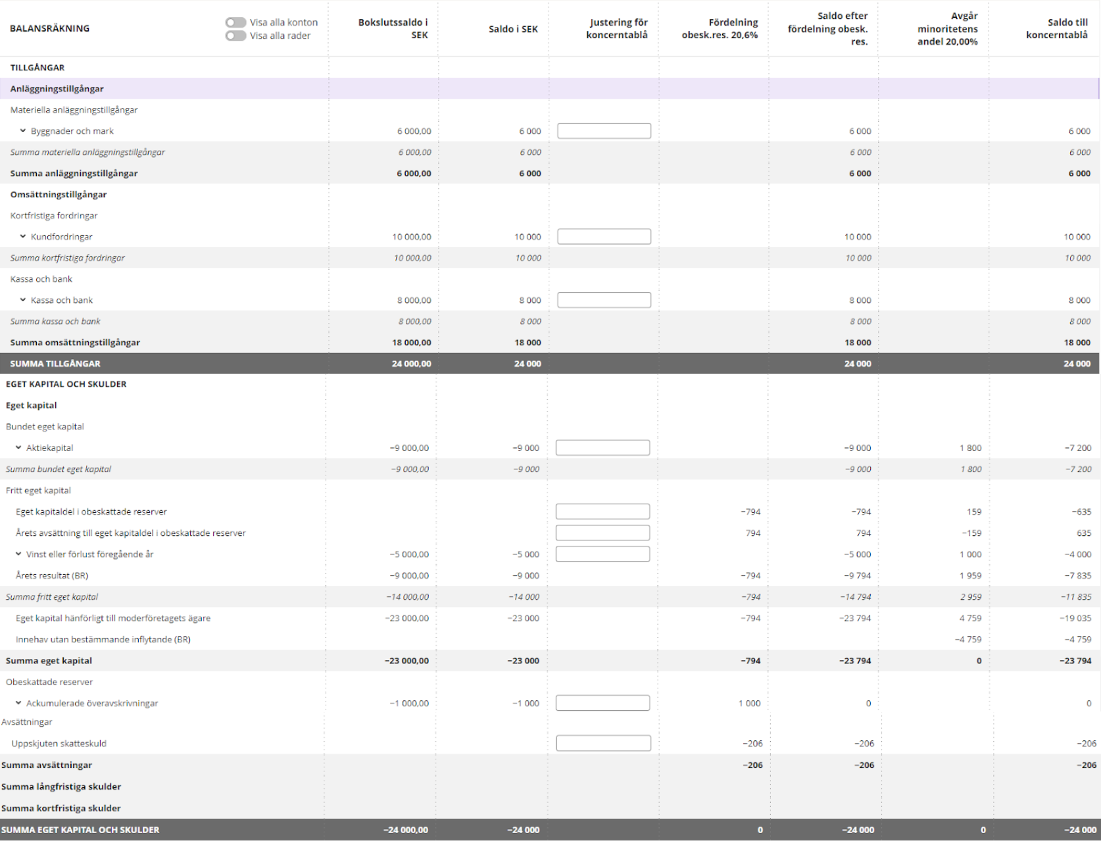Click the Ackumulerade överavskrivningar adjustment input
The width and height of the screenshot is (1101, 841).
click(x=602, y=703)
